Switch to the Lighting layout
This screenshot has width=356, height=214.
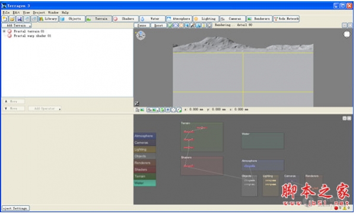pos(206,19)
